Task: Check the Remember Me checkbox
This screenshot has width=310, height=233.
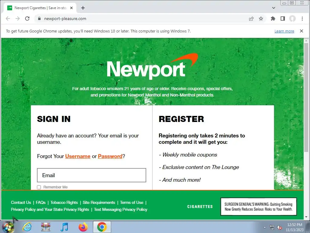Action: [39, 187]
